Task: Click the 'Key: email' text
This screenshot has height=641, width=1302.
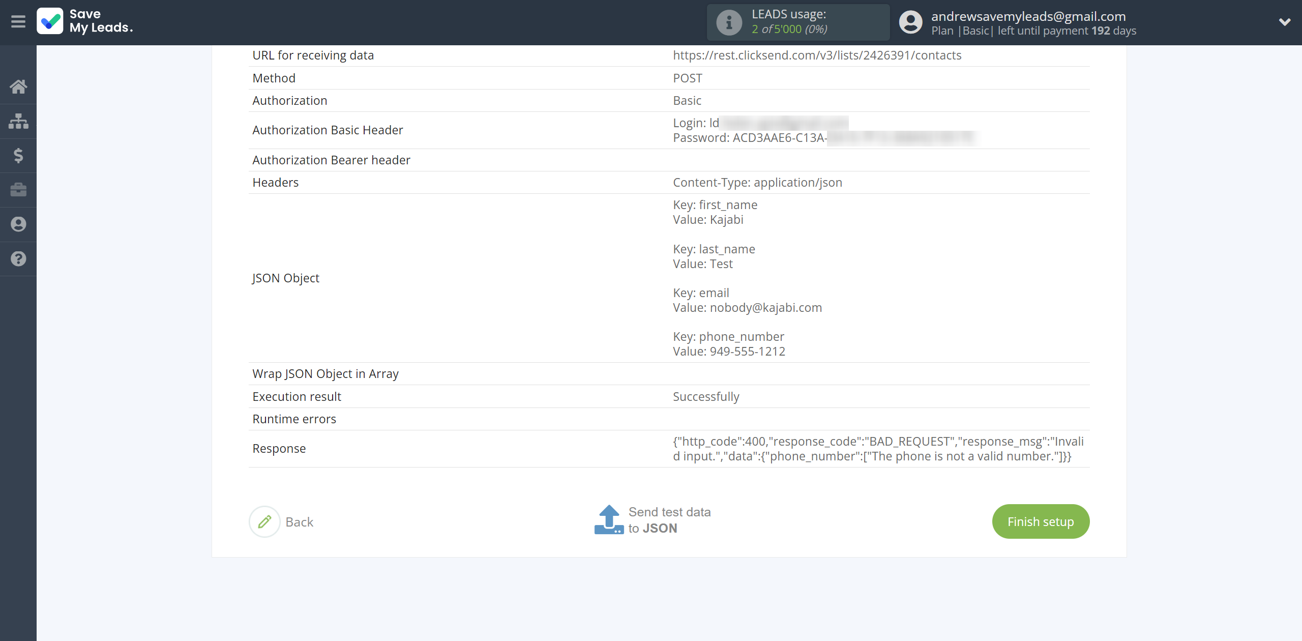Action: pyautogui.click(x=701, y=293)
